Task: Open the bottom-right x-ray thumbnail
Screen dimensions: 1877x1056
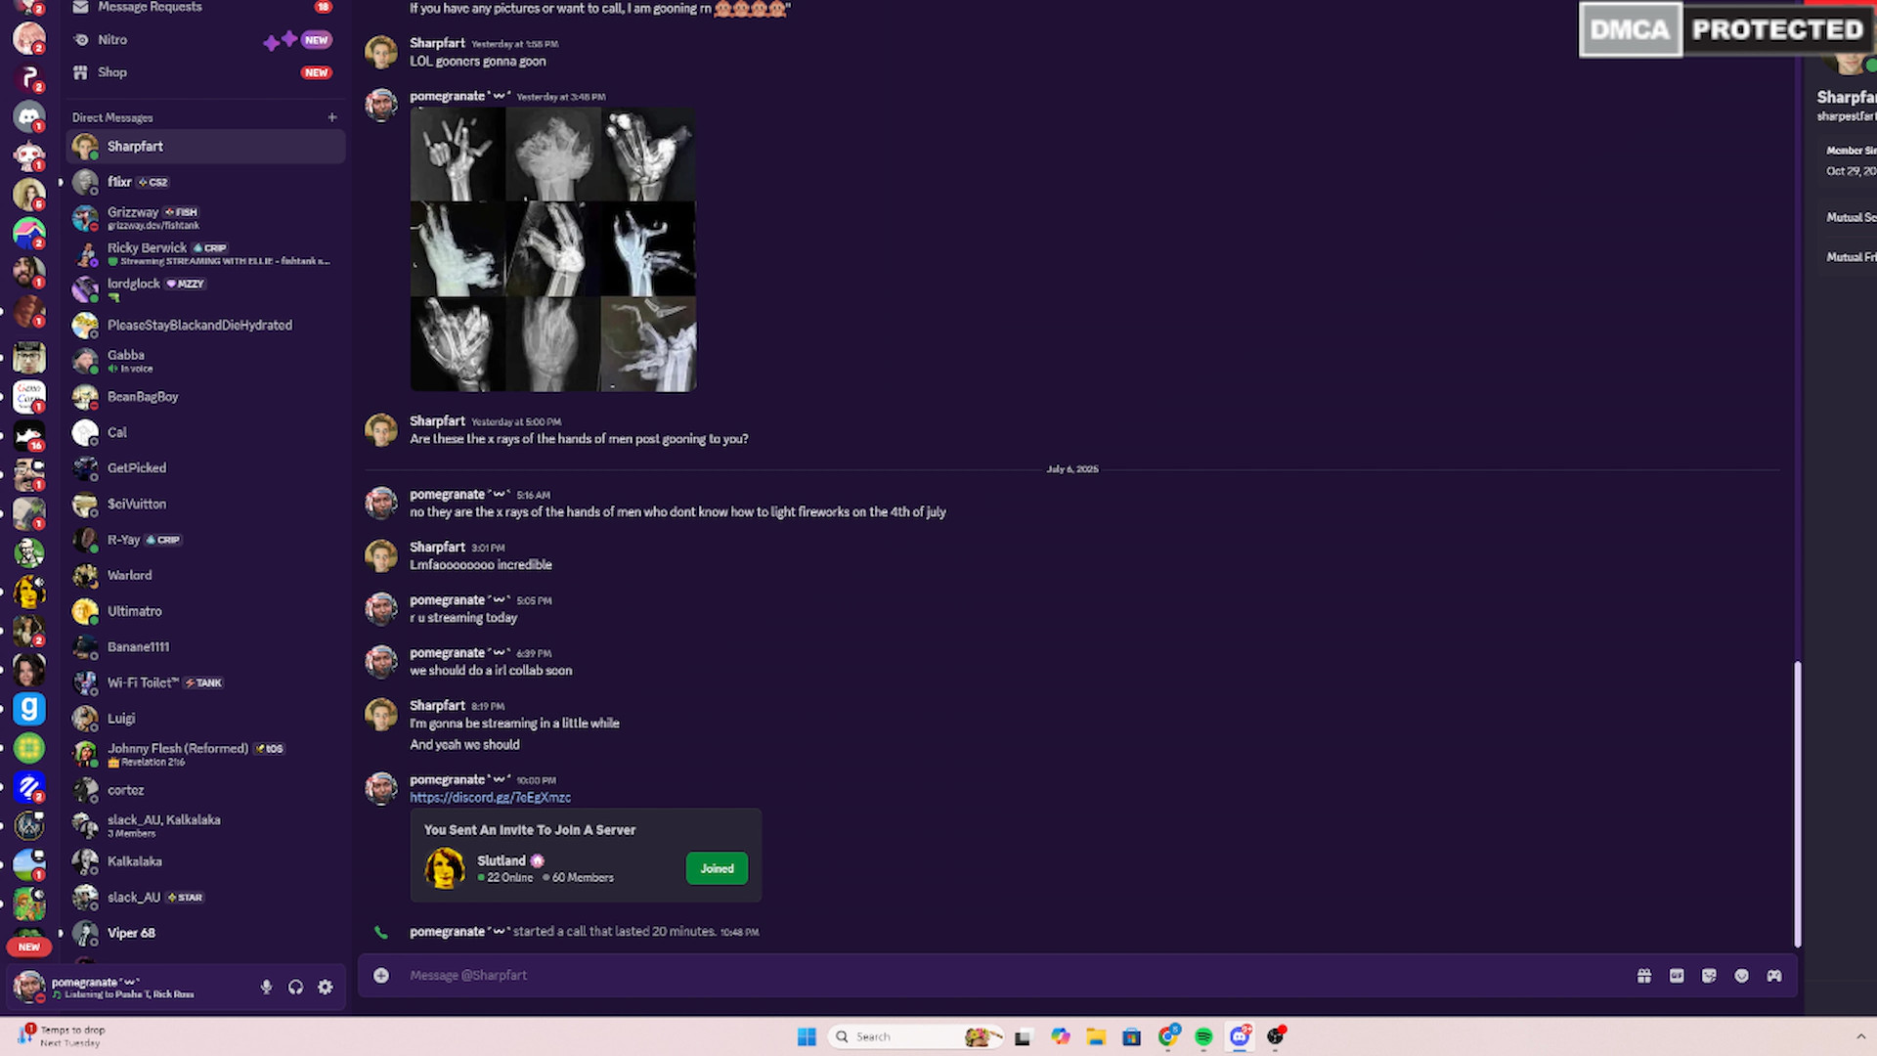Action: 648,344
